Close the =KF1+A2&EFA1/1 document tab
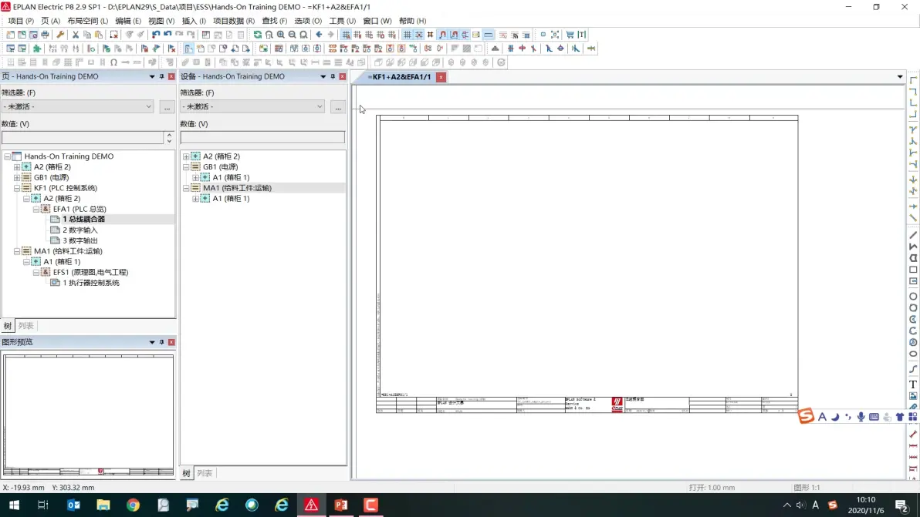Screen dimensions: 920x517 click(441, 77)
